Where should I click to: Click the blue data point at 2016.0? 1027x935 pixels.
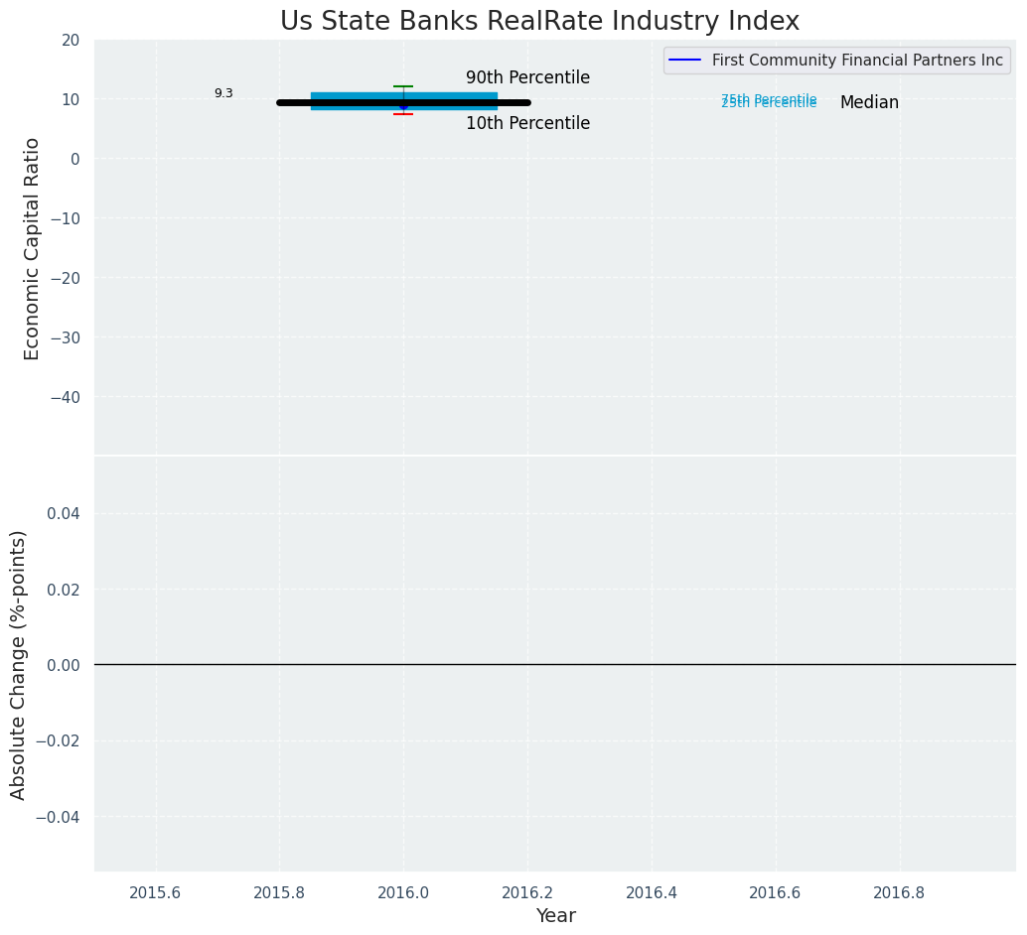coord(403,104)
